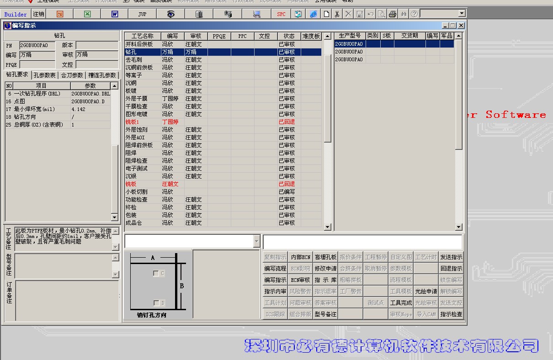This screenshot has height=360, width=553.
Task: Switch to the 槽连孔参数 tab
Action: coord(102,75)
